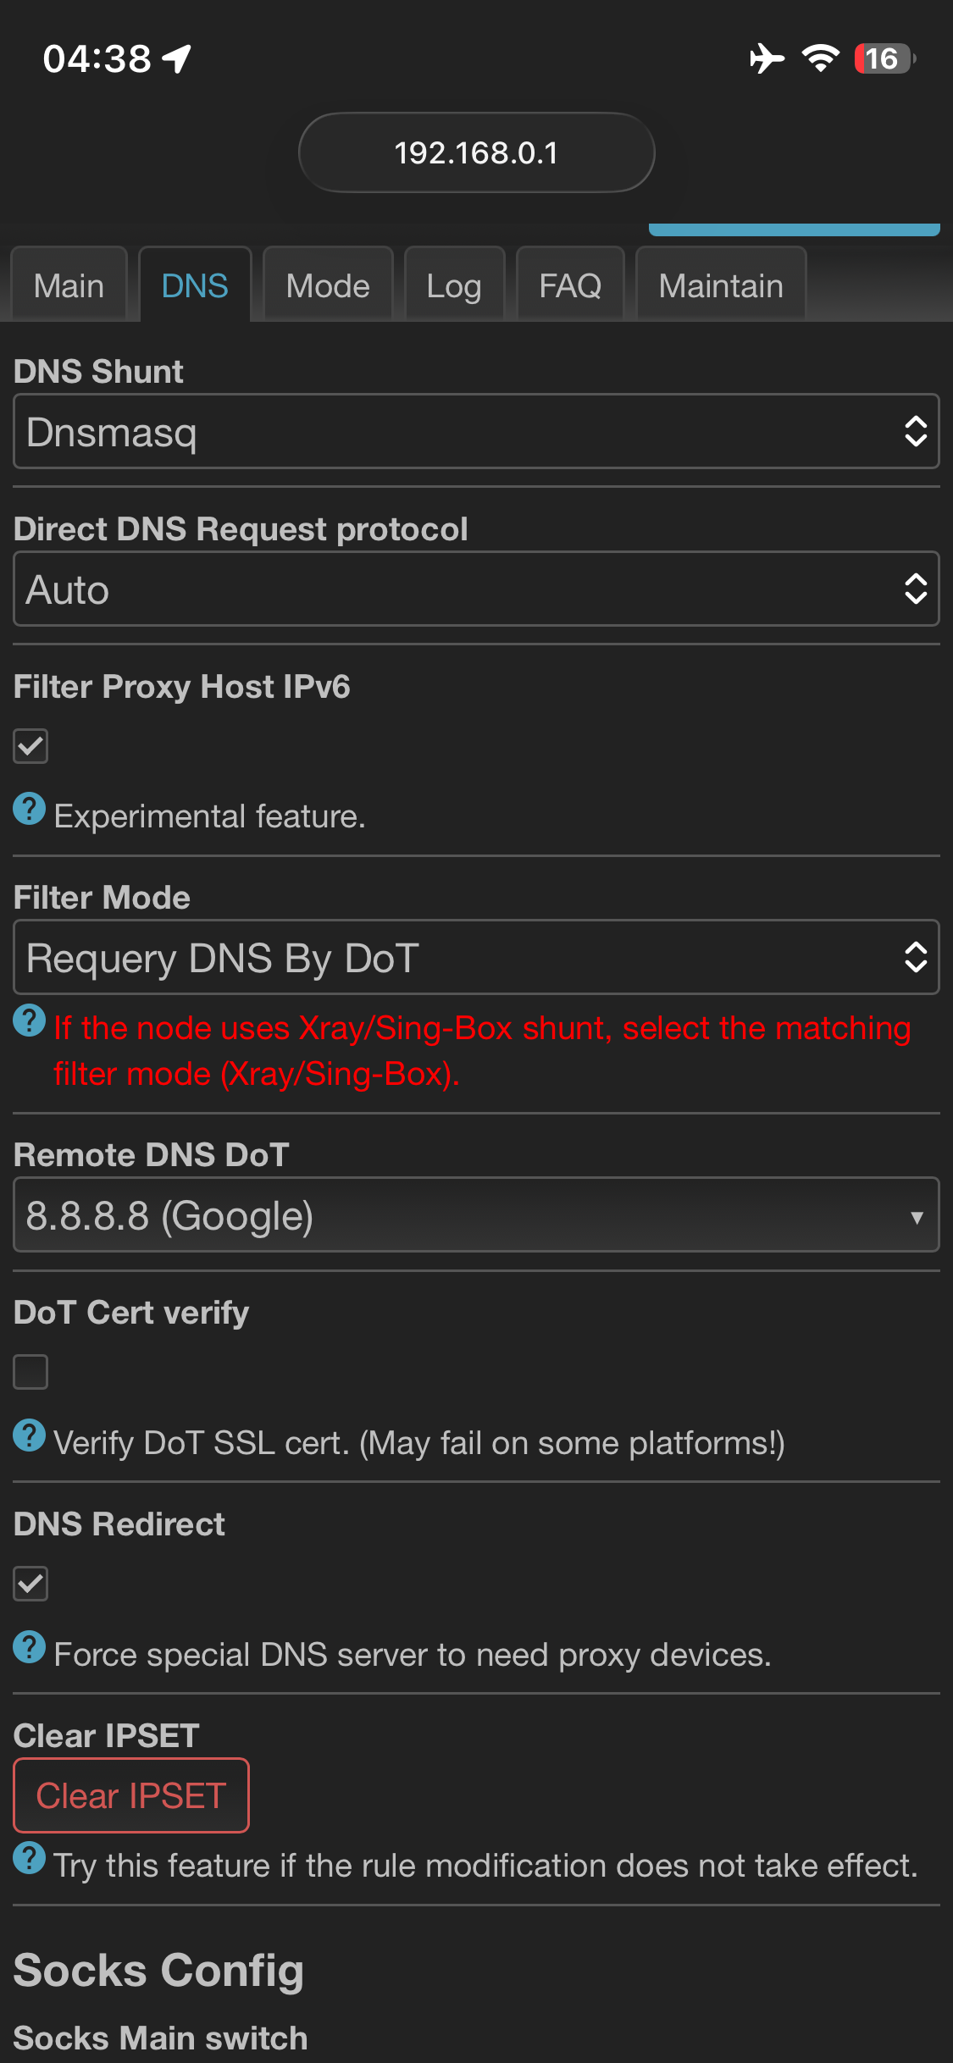The image size is (953, 2063).
Task: Open the FAQ tab
Action: [570, 286]
